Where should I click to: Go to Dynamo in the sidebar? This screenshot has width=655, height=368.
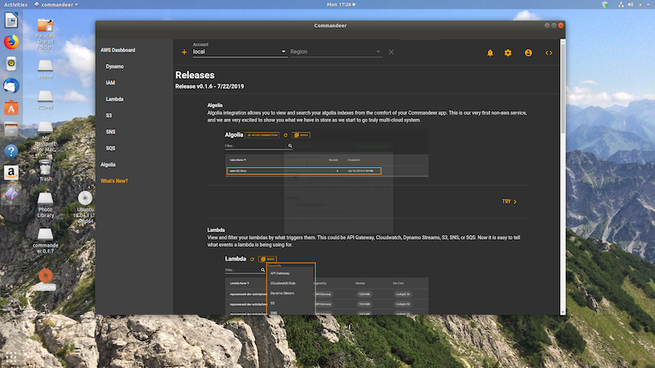pos(115,66)
